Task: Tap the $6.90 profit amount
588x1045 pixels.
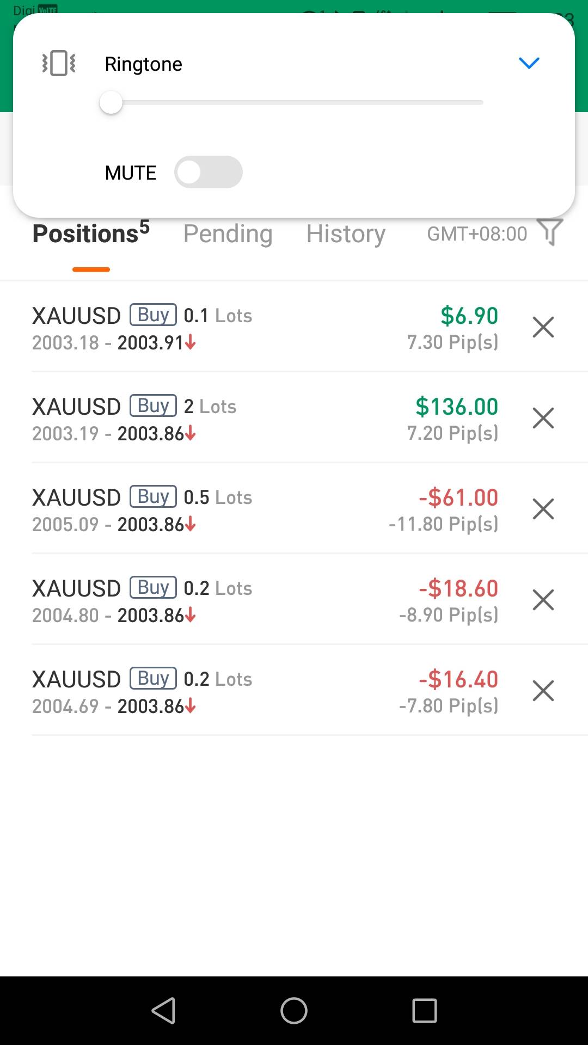Action: coord(469,316)
